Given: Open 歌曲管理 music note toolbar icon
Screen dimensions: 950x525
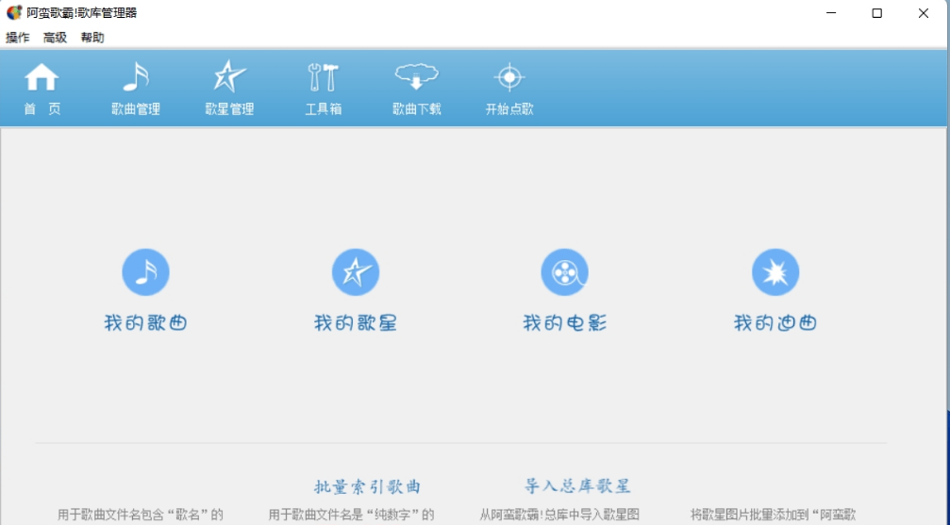Looking at the screenshot, I should tap(136, 77).
